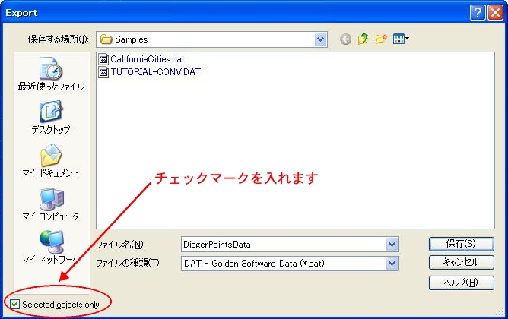
Task: Expand the file name dropdown arrow
Action: pyautogui.click(x=392, y=245)
